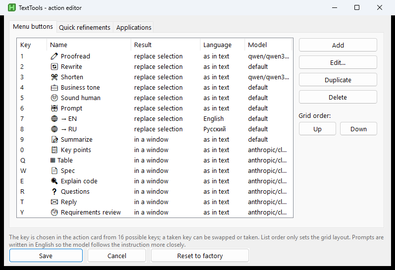Select the Reply envelope icon
The image size is (395, 270).
[x=54, y=202]
